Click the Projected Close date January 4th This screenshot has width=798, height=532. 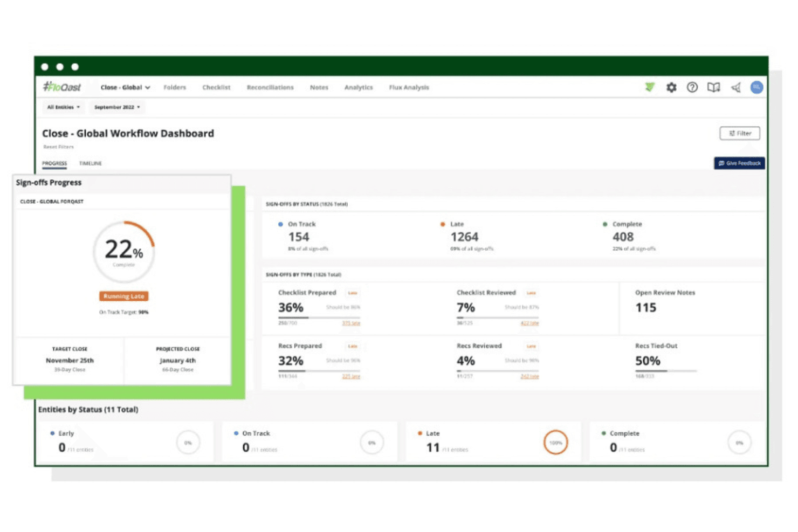pos(178,360)
